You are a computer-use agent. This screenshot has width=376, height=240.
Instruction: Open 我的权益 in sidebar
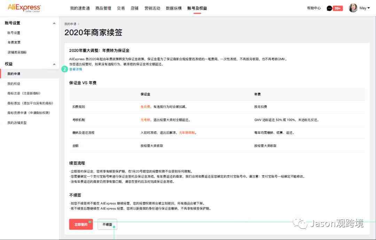[14, 83]
